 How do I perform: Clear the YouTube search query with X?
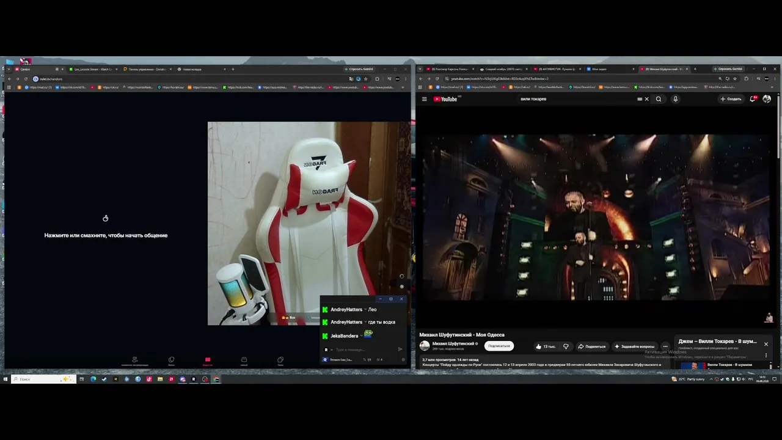(646, 99)
